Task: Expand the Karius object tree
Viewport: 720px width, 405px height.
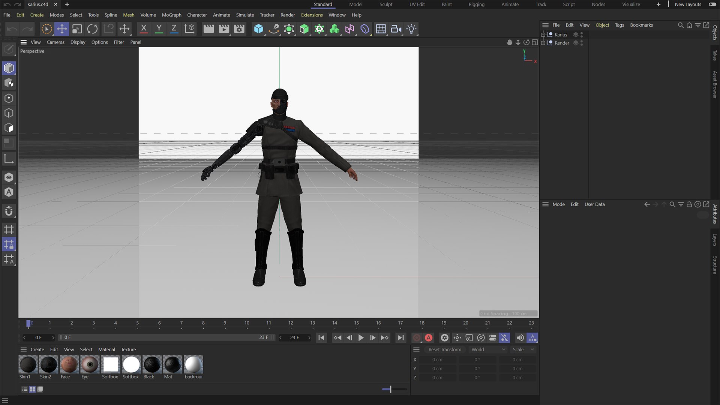Action: click(543, 34)
